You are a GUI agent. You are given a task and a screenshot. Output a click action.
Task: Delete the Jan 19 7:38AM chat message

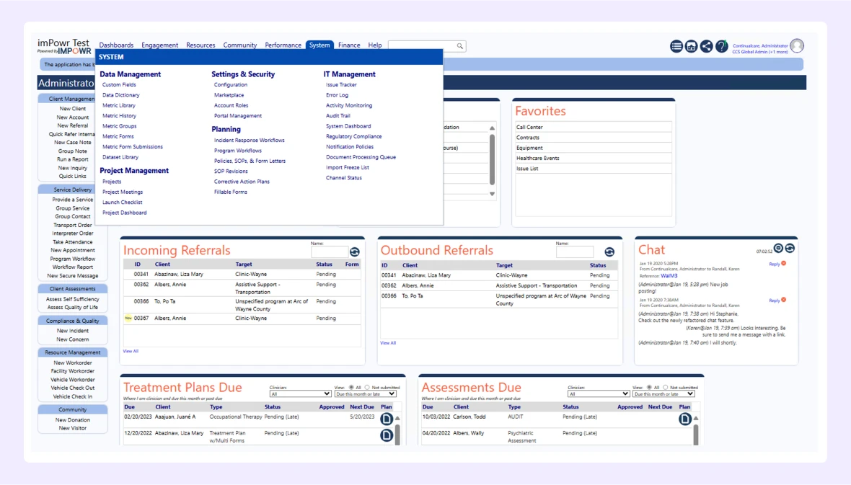click(x=784, y=300)
